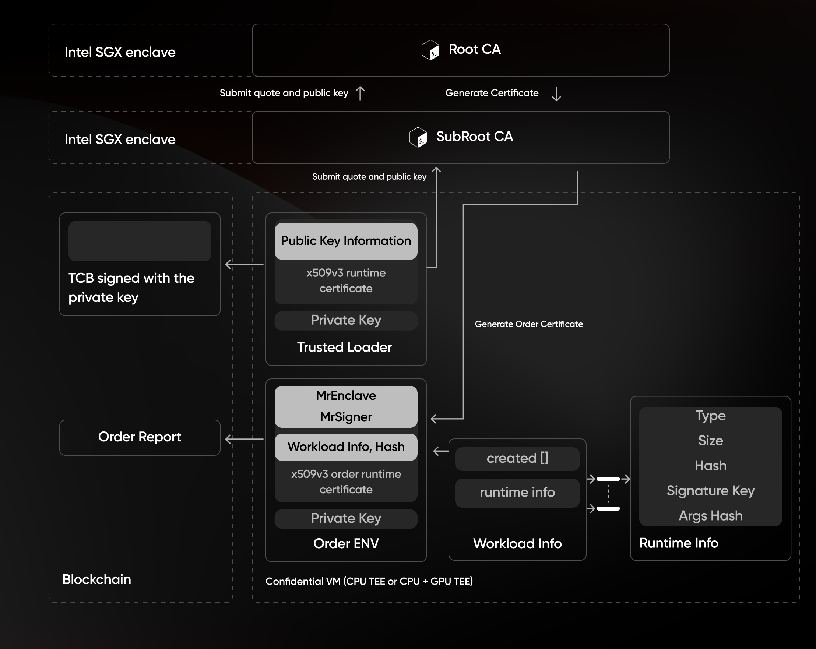The image size is (816, 649).
Task: Click the Workload Info label
Action: [x=517, y=543]
